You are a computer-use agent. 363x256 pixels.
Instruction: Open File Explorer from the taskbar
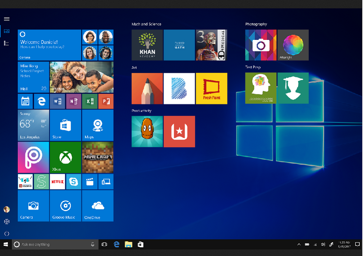point(129,244)
